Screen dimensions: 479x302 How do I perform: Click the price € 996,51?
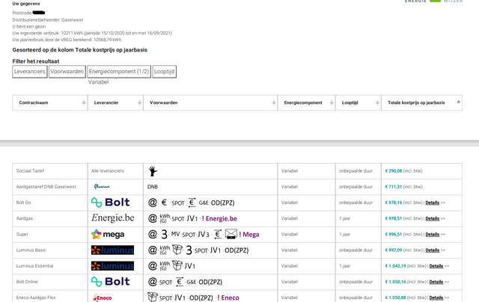click(394, 234)
